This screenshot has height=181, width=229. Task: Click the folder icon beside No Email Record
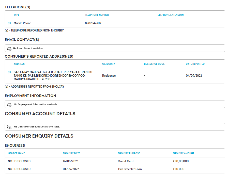click(x=9, y=48)
